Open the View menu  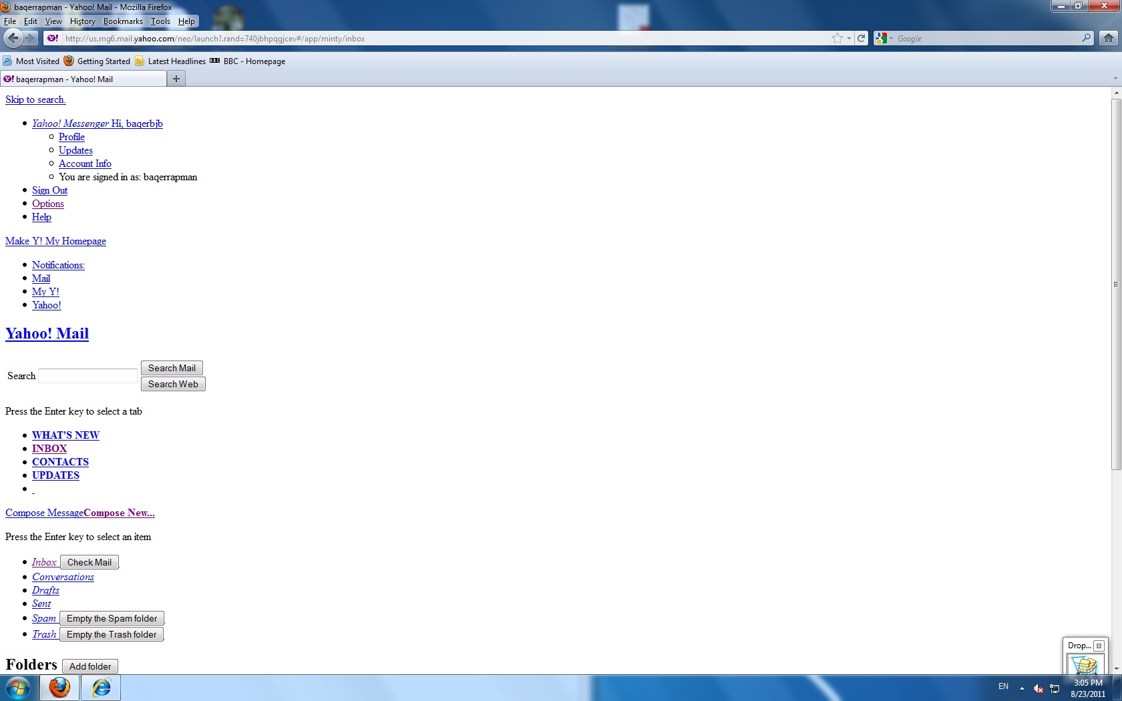pyautogui.click(x=53, y=21)
